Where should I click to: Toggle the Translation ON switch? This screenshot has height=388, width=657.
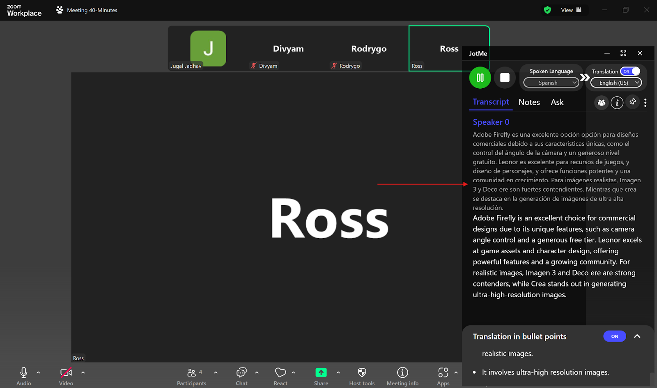click(630, 71)
